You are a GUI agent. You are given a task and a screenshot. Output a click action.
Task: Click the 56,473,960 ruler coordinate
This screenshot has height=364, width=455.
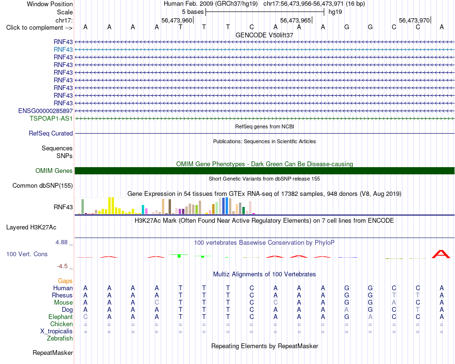pos(177,20)
